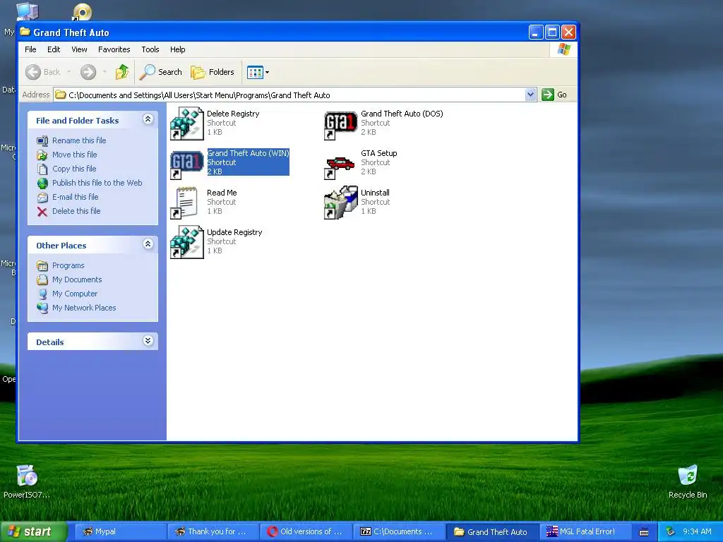Click the Uninstall file name

(x=375, y=193)
